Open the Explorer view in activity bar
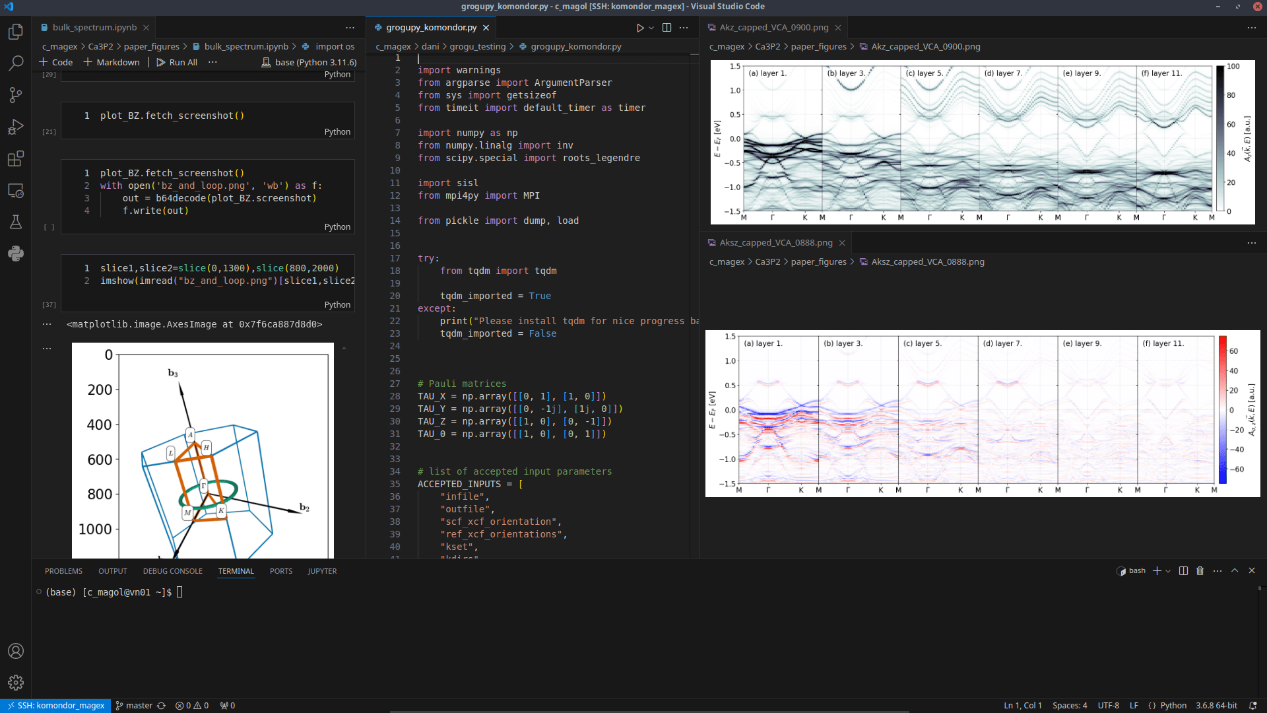Viewport: 1267px width, 713px height. point(16,32)
